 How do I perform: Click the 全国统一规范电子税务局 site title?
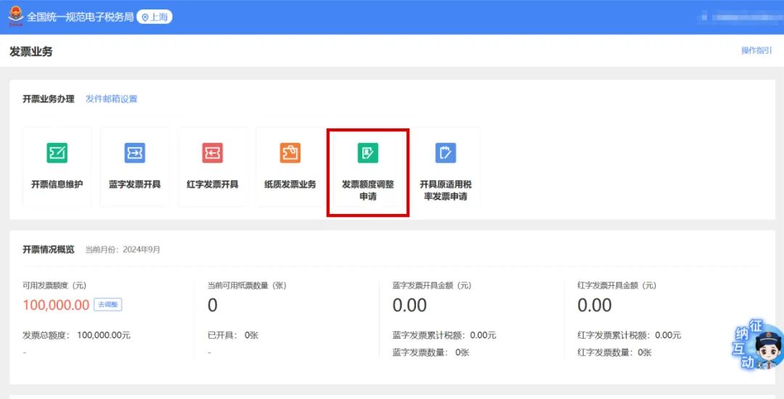click(81, 17)
